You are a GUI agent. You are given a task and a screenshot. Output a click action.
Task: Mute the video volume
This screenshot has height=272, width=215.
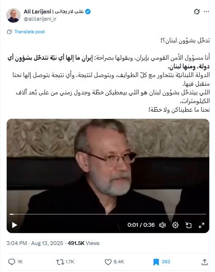point(162,225)
